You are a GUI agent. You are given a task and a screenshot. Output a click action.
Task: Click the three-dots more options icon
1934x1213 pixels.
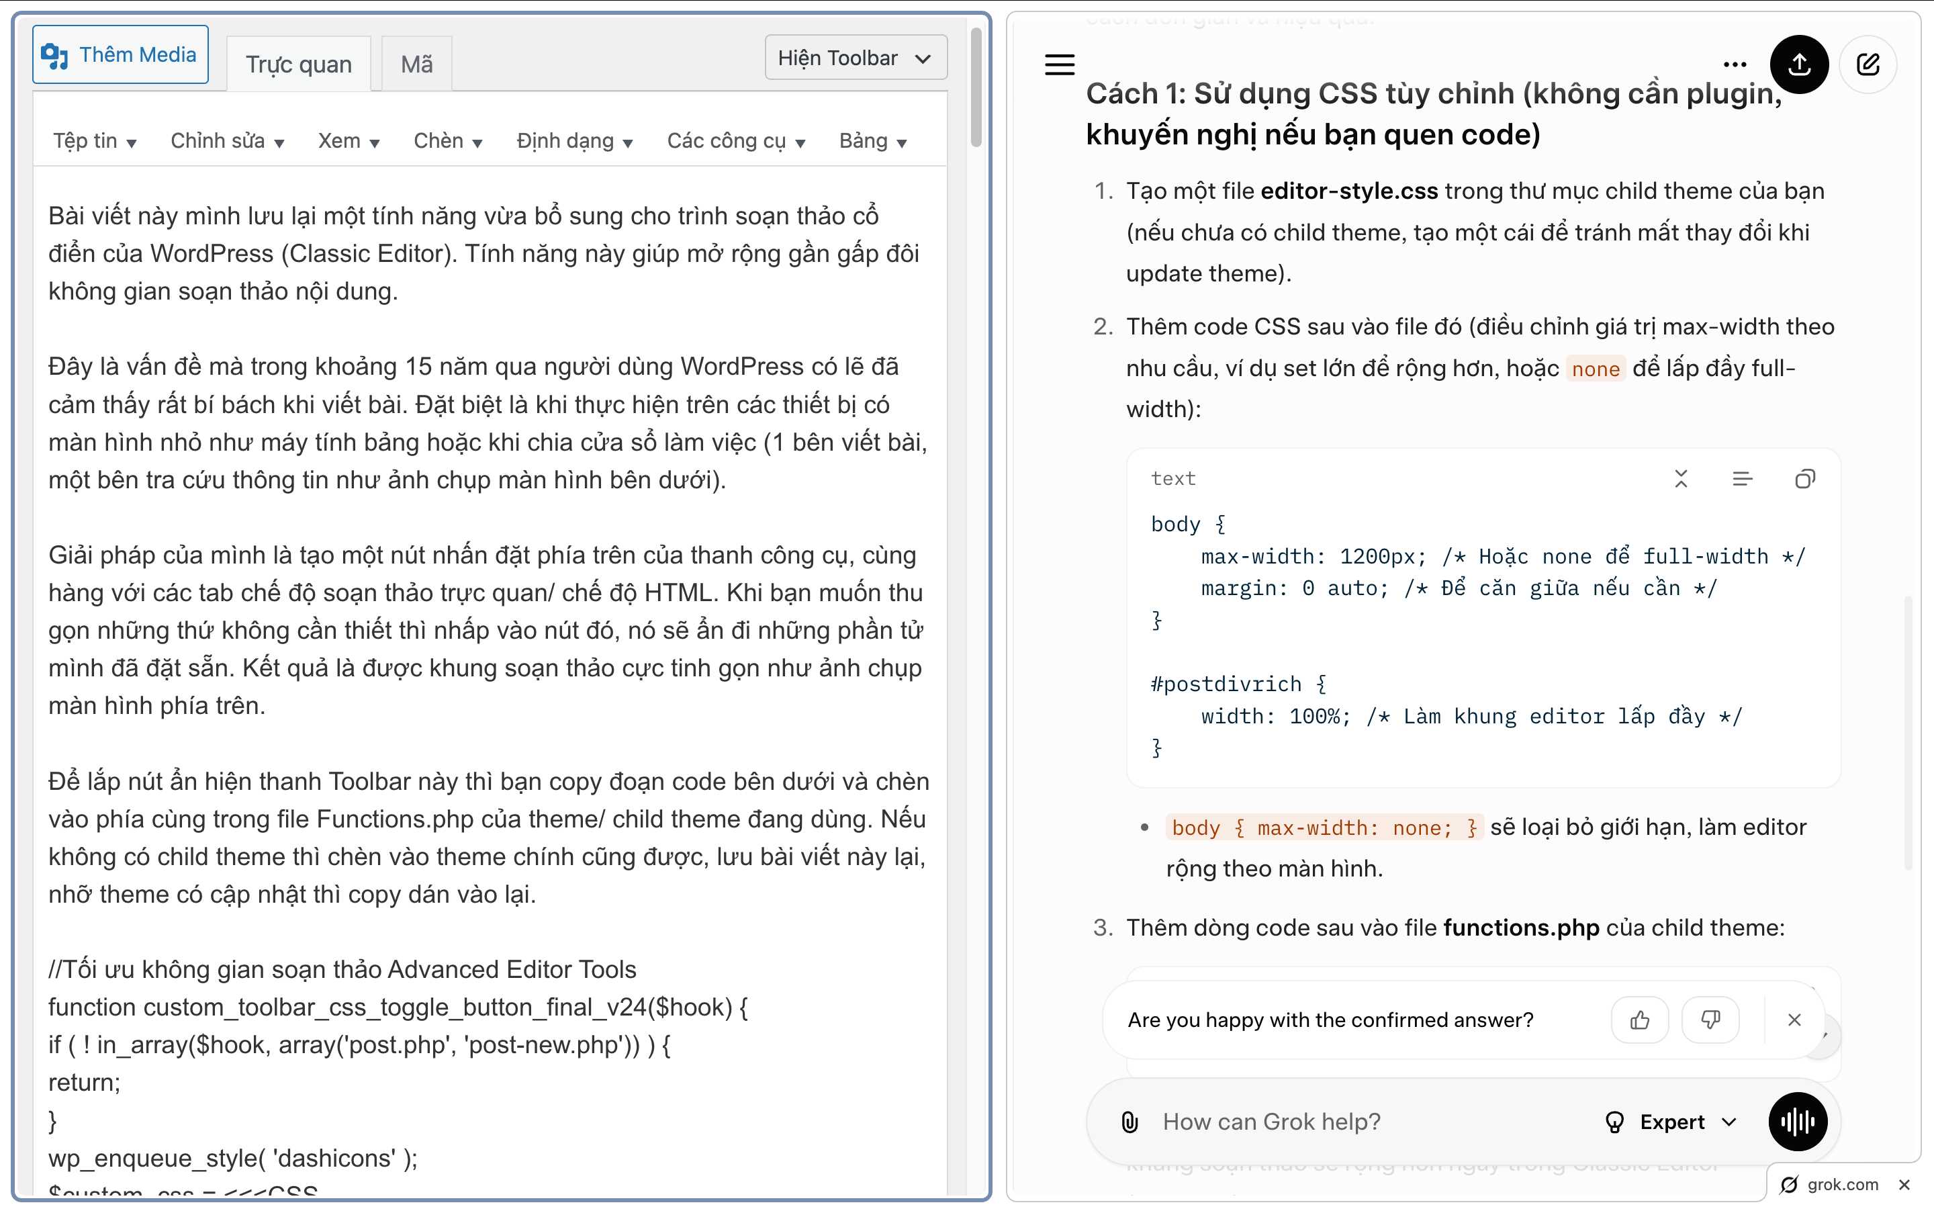(1735, 64)
